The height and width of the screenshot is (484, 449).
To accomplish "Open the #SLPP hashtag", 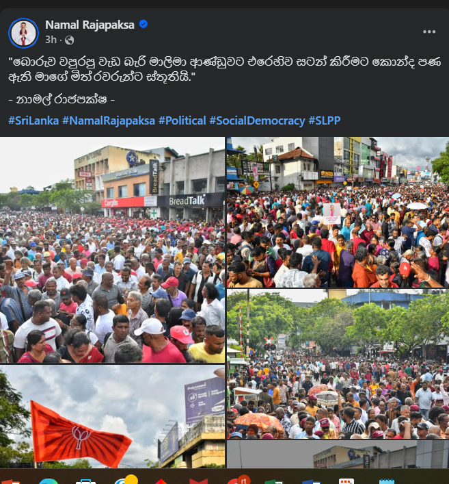I will (325, 120).
